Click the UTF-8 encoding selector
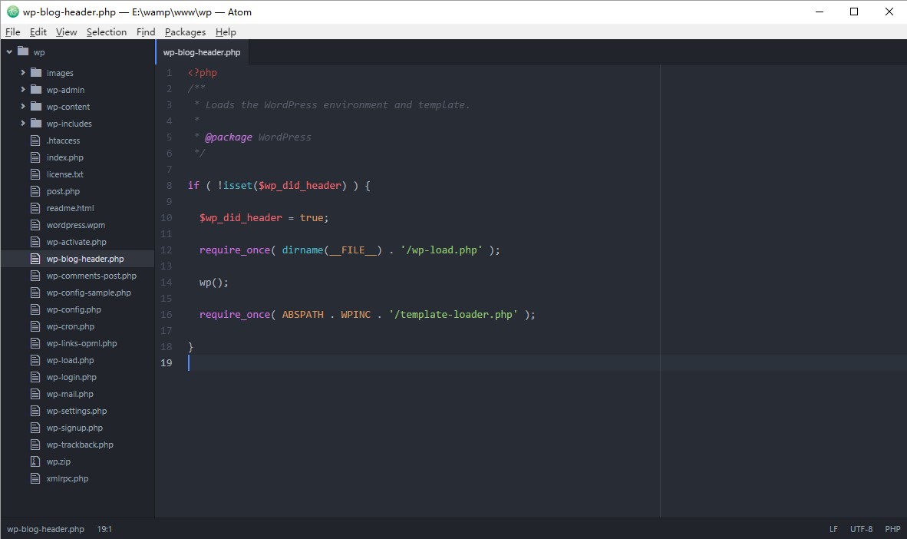The height and width of the screenshot is (539, 907). 861,529
